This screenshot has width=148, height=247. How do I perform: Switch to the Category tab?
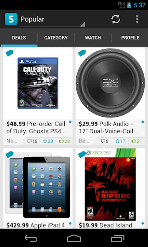(x=56, y=38)
